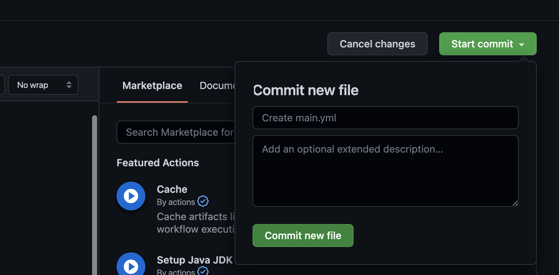Click the Cache action play icon

[x=131, y=196]
